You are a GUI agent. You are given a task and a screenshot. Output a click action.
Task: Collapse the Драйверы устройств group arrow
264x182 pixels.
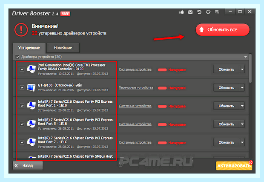(246, 57)
